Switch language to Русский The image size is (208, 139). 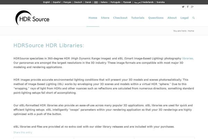click(x=127, y=2)
